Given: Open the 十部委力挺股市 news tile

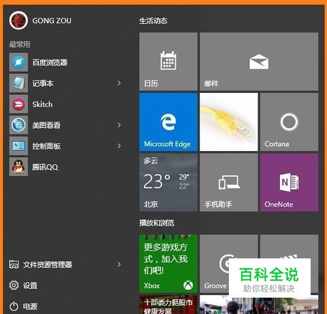Looking at the screenshot, I should point(168,305).
